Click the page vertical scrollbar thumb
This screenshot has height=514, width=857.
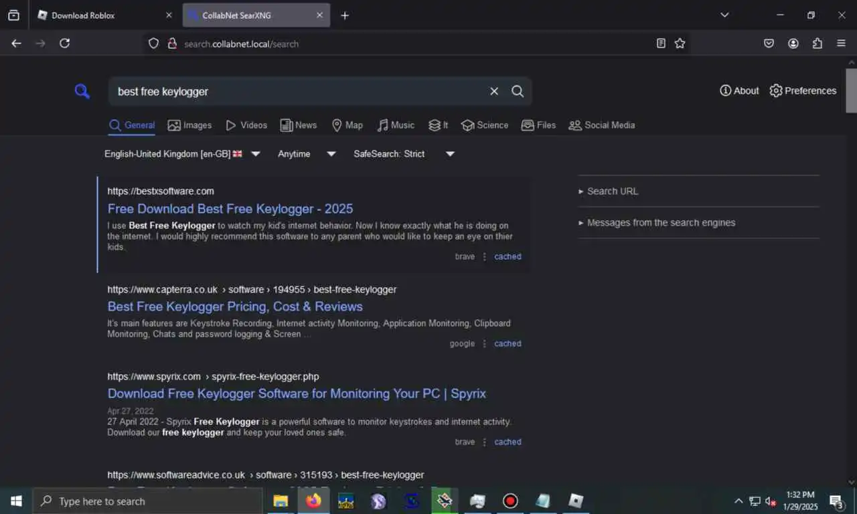click(852, 90)
